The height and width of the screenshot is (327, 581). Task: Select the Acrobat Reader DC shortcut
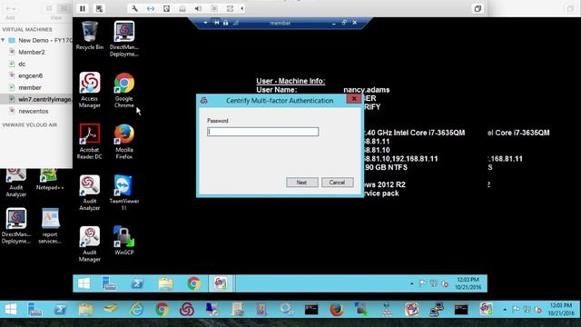click(90, 142)
